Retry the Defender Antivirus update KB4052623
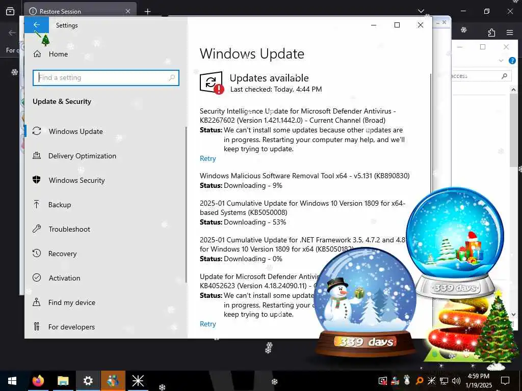This screenshot has height=391, width=522. [x=208, y=324]
